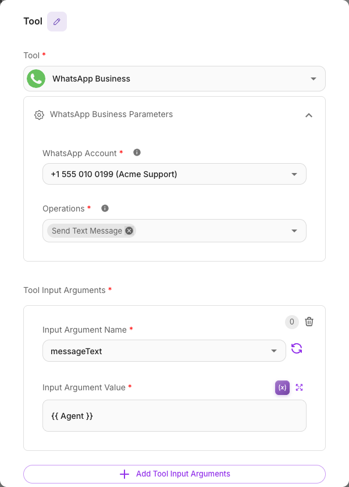The height and width of the screenshot is (487, 349).
Task: Click Add Tool Input Arguments button
Action: tap(174, 474)
